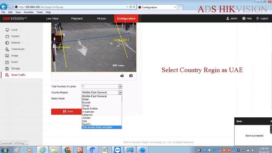Switch to the Picture tab
The height and width of the screenshot is (153, 272).
point(102,18)
